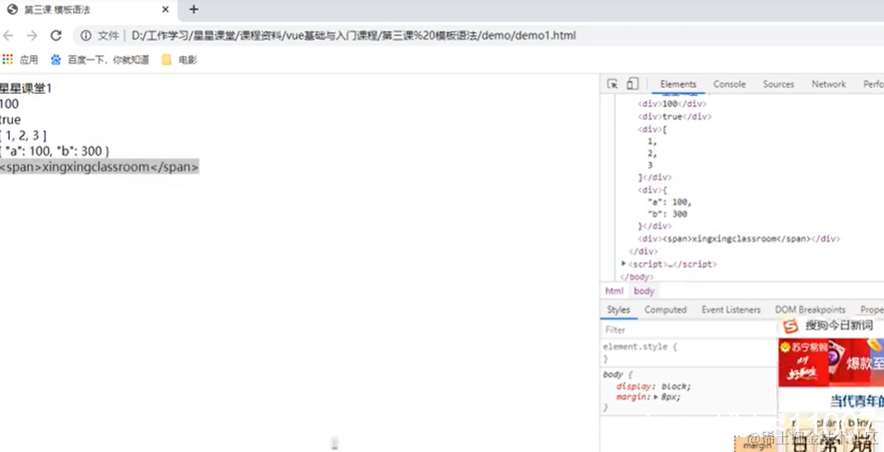
Task: Open the 百度一下，你就知道 bookmark
Action: pyautogui.click(x=100, y=60)
